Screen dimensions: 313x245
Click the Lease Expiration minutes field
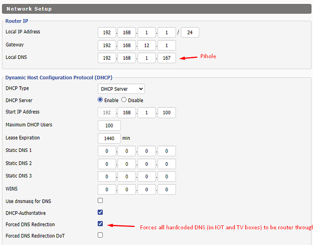pyautogui.click(x=109, y=138)
